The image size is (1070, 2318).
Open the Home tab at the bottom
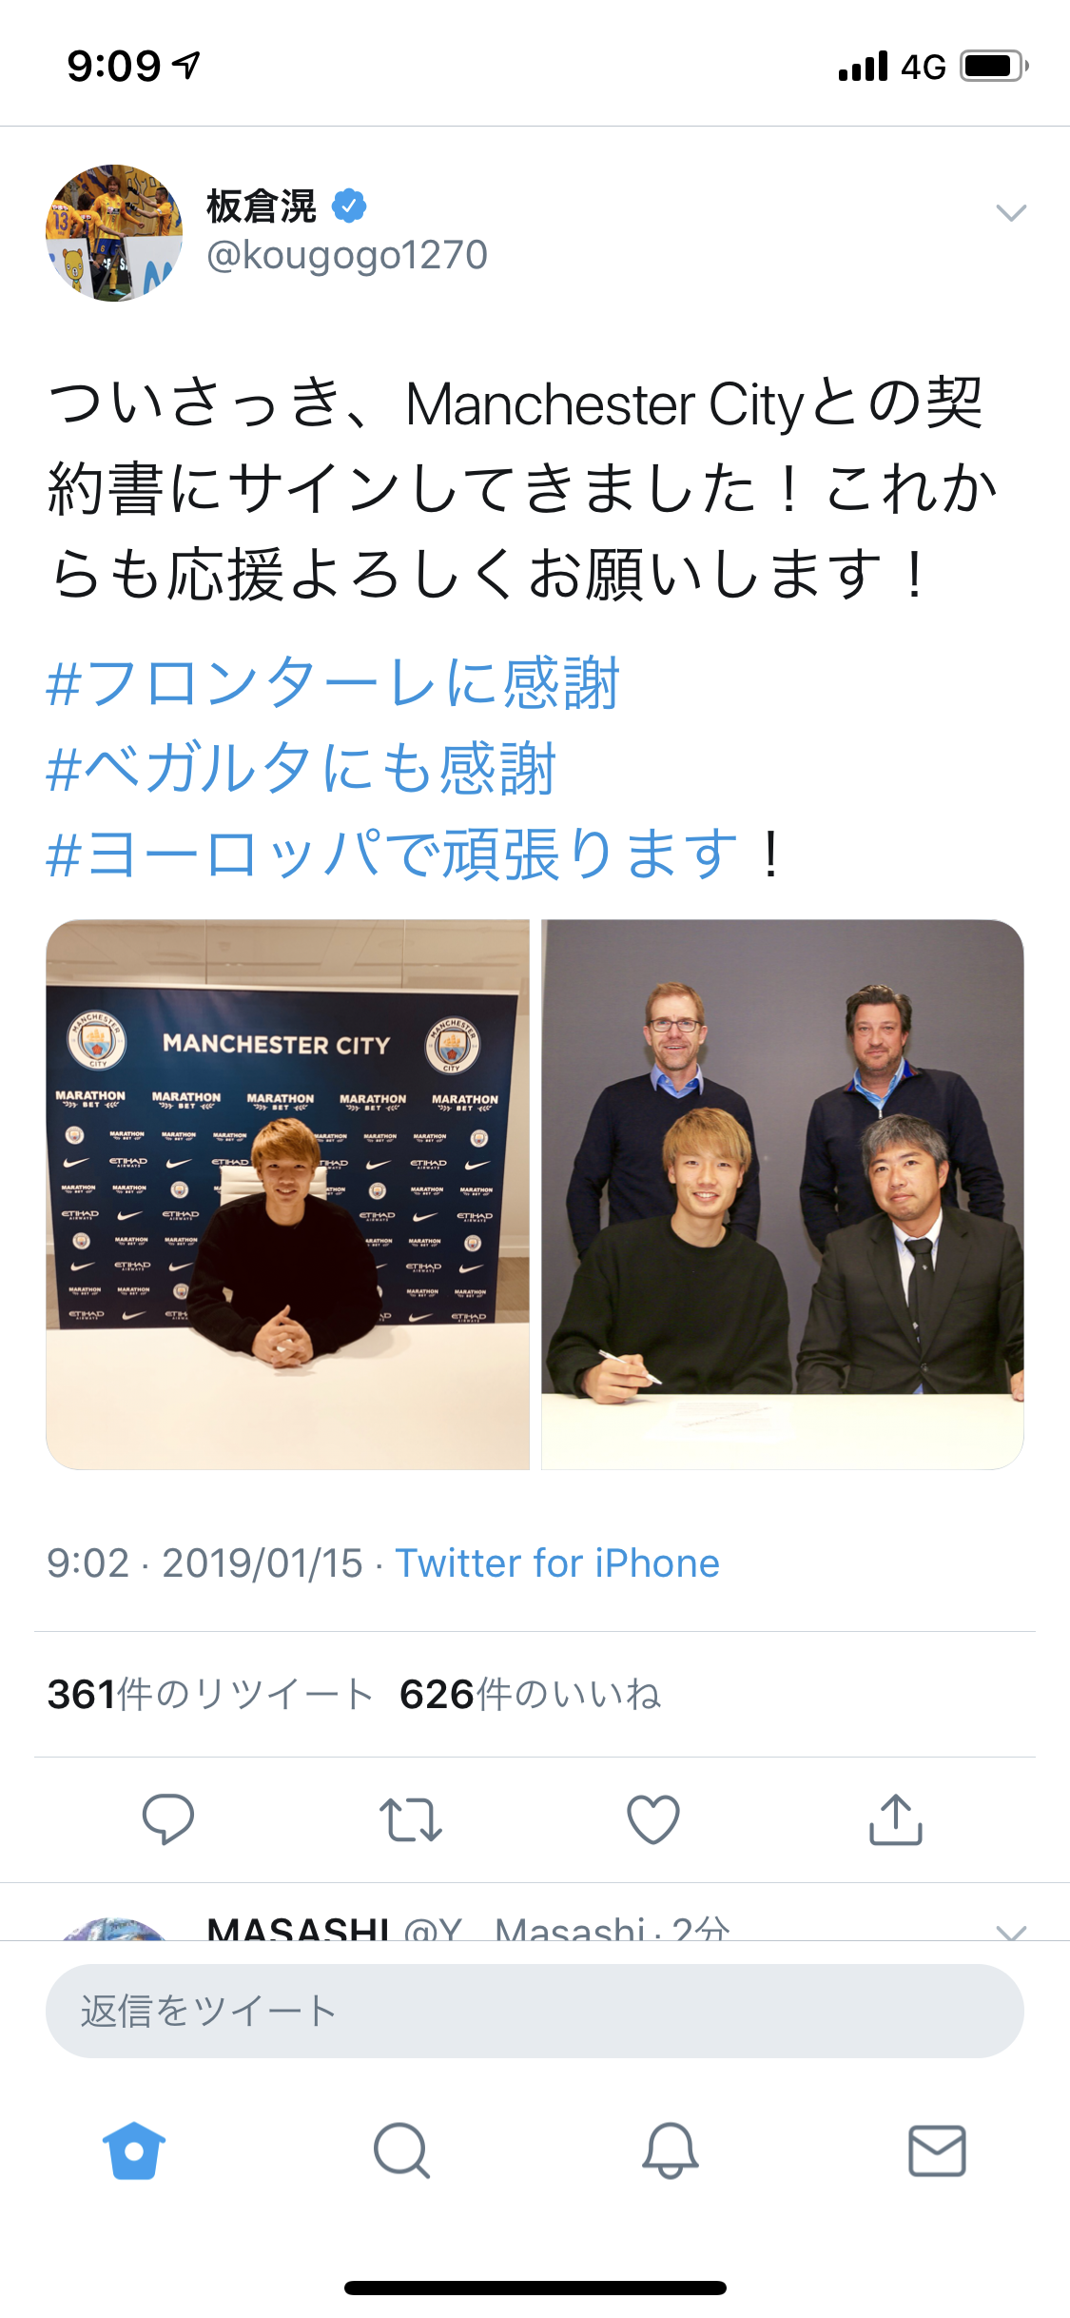click(x=134, y=2151)
